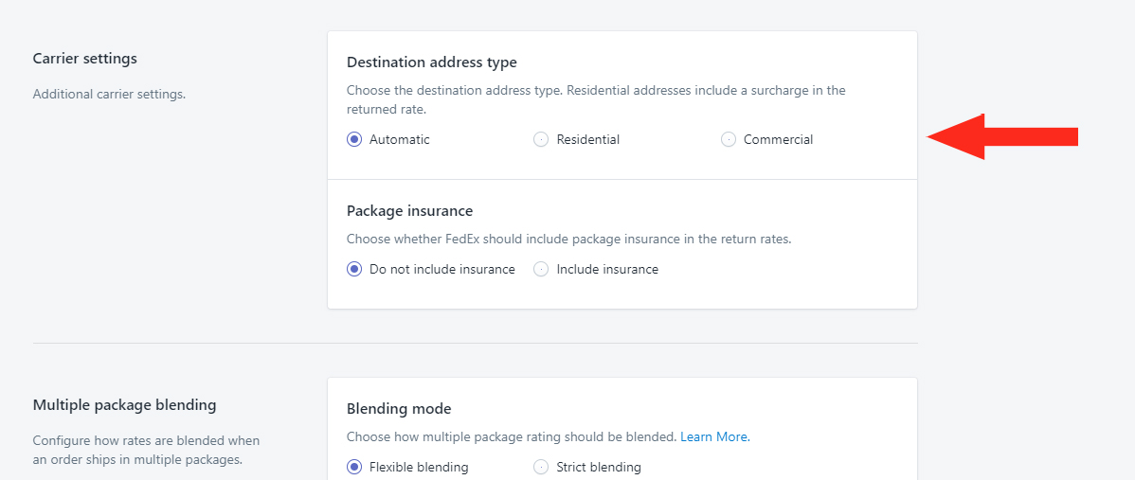Choose Residential as destination address type

click(541, 139)
